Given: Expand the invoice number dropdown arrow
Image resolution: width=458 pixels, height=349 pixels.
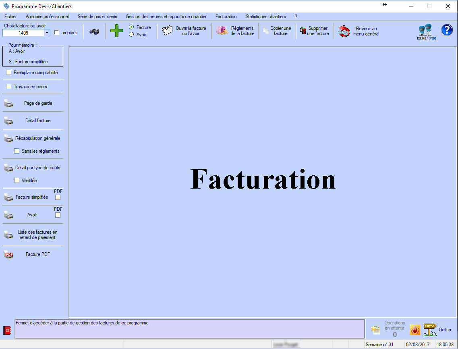Looking at the screenshot, I should (47, 33).
